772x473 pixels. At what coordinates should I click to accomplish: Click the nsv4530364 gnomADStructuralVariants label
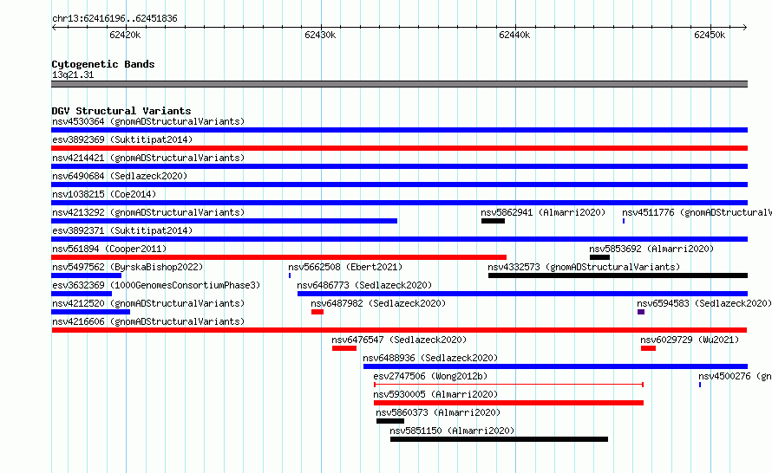coord(148,121)
